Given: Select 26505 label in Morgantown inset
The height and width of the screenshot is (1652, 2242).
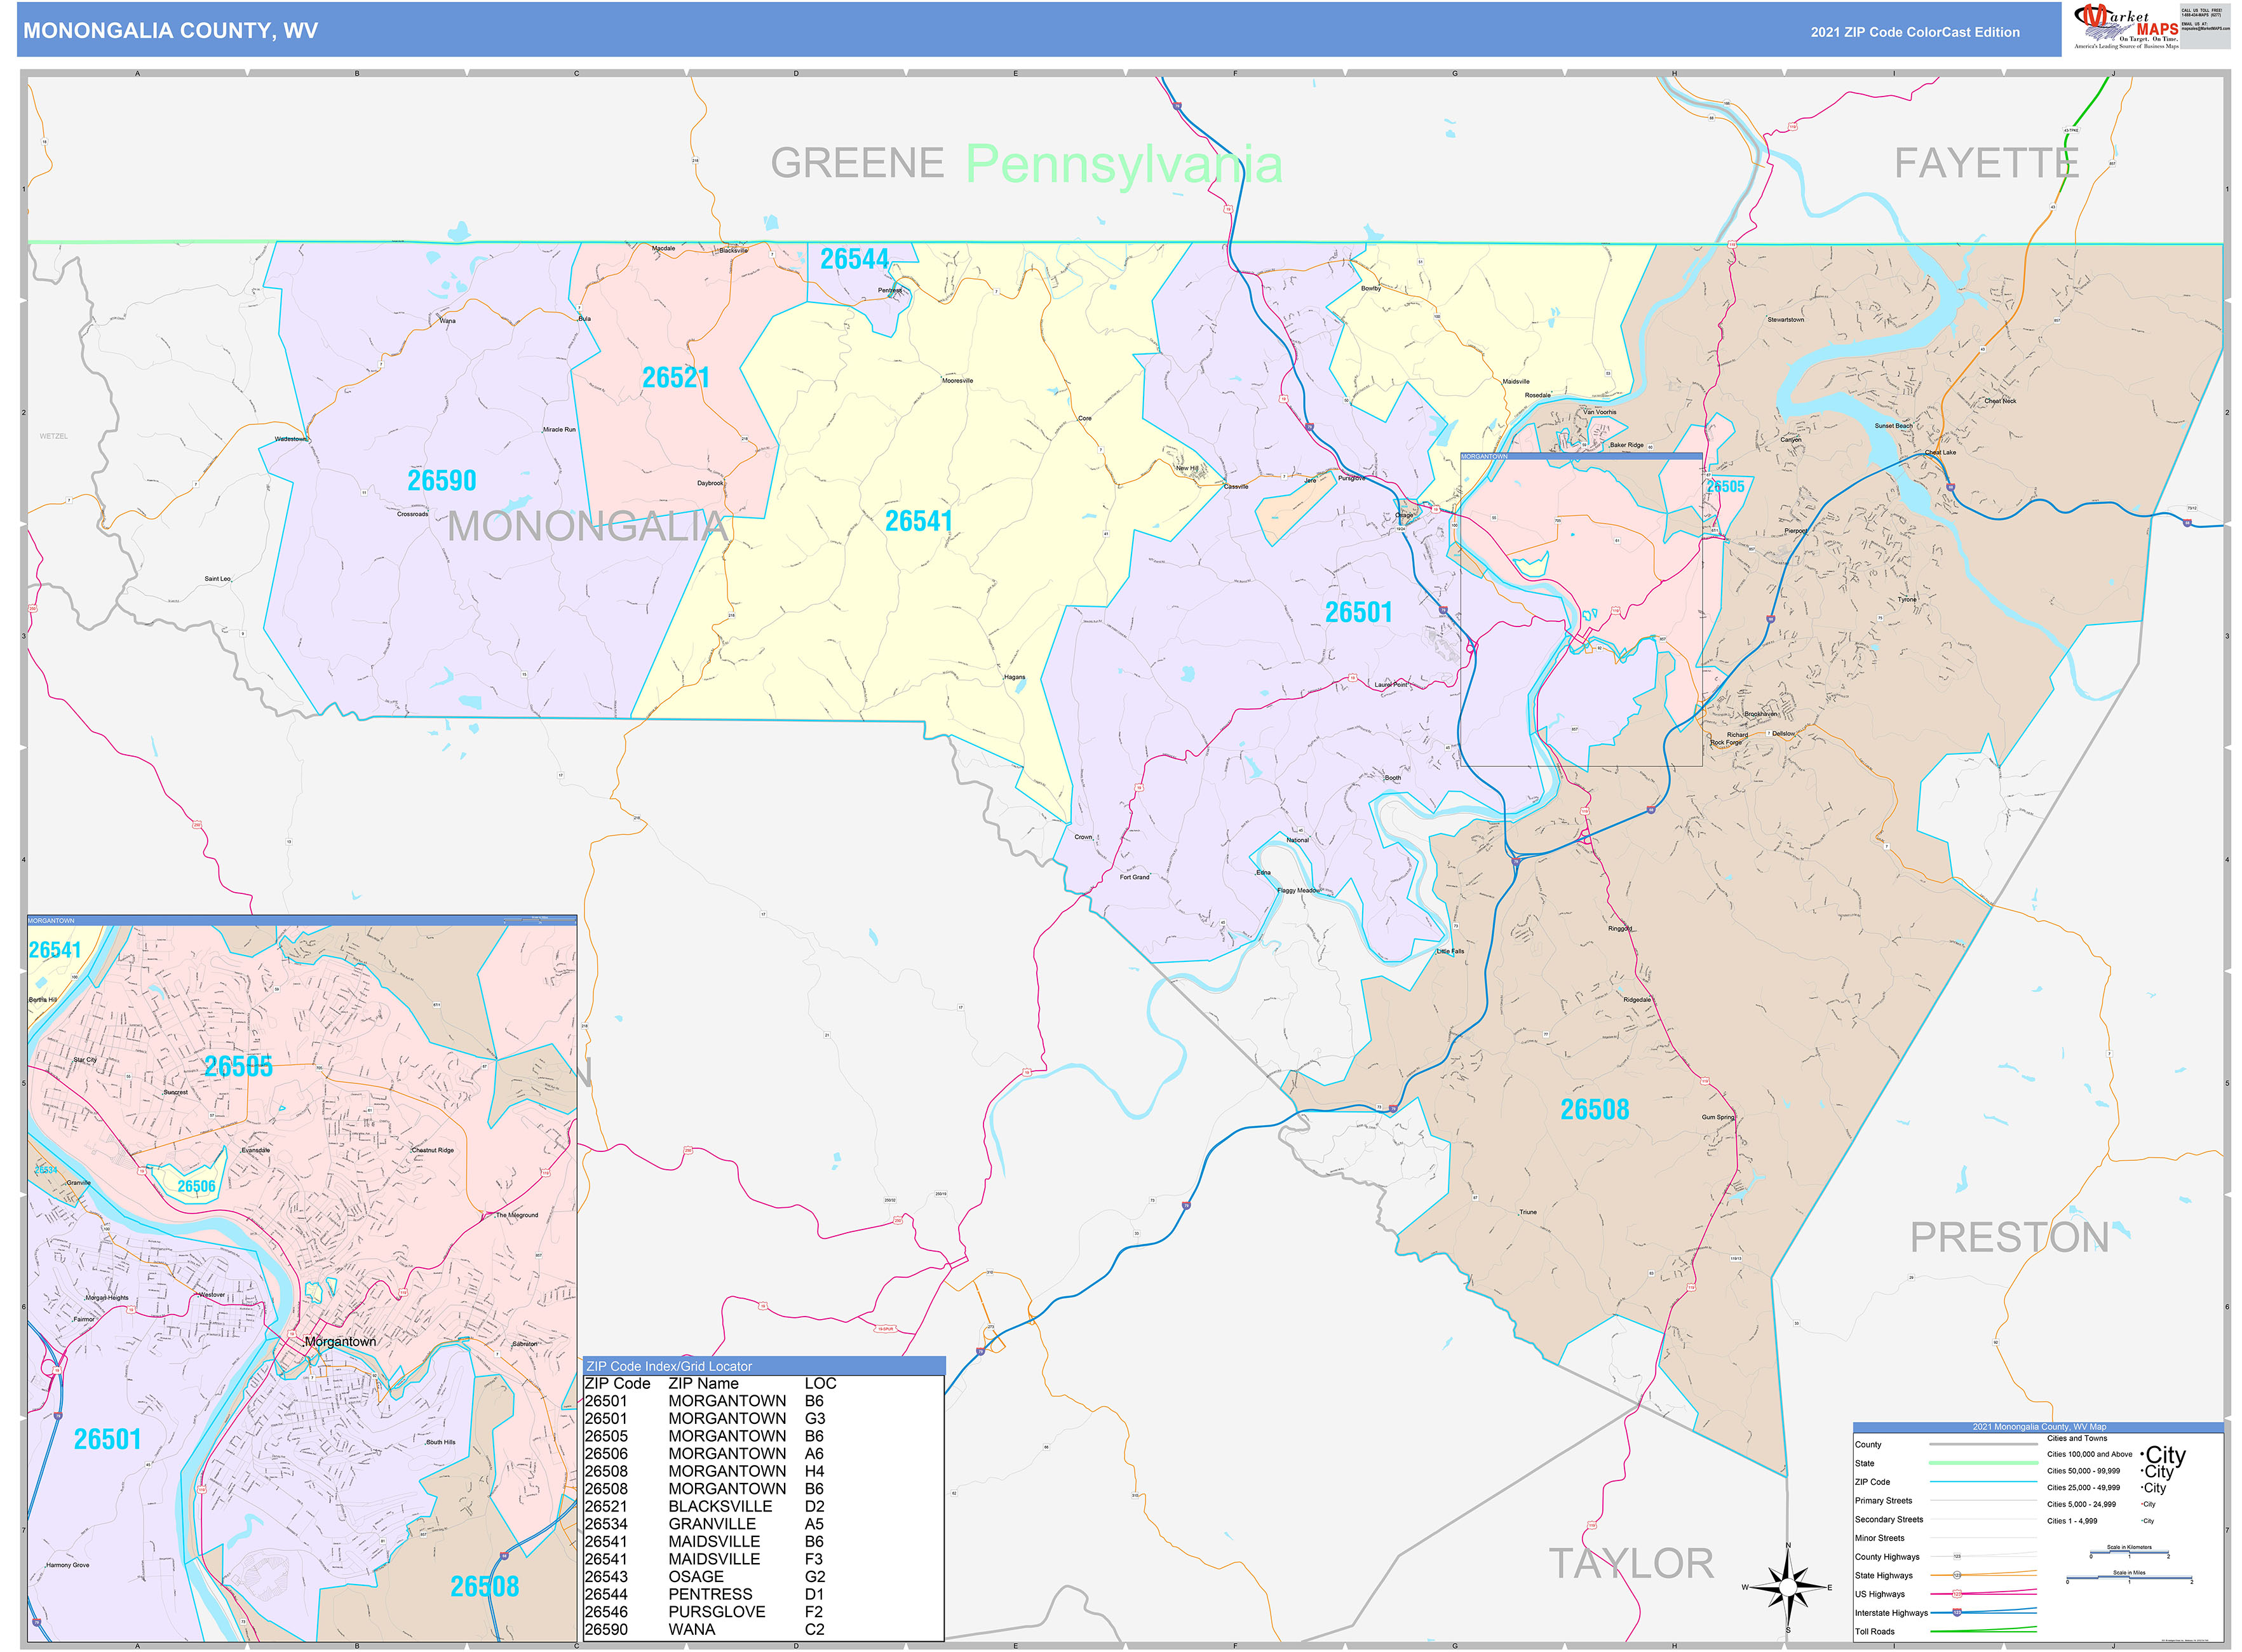Looking at the screenshot, I should pyautogui.click(x=238, y=1066).
